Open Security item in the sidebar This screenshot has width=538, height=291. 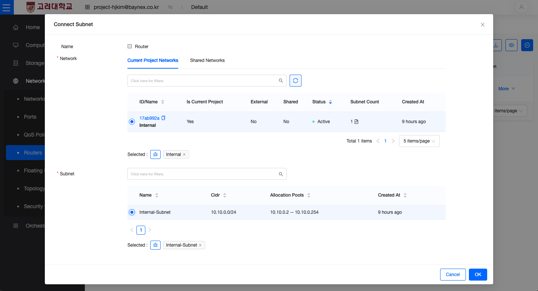[34, 206]
